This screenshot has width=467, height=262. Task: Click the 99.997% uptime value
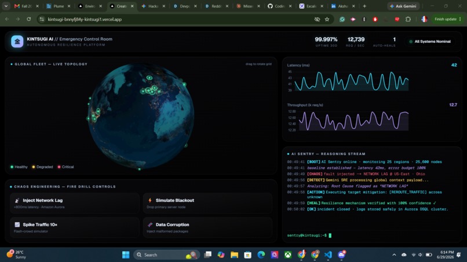[x=326, y=39]
